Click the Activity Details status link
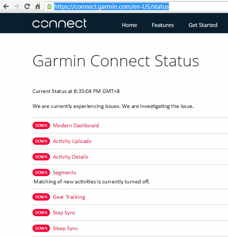The width and height of the screenshot is (228, 237). 70,157
